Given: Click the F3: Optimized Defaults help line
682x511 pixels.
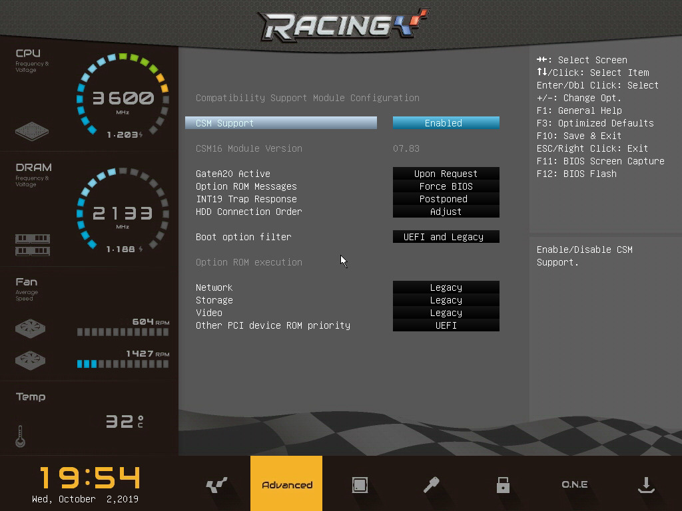Looking at the screenshot, I should (595, 123).
